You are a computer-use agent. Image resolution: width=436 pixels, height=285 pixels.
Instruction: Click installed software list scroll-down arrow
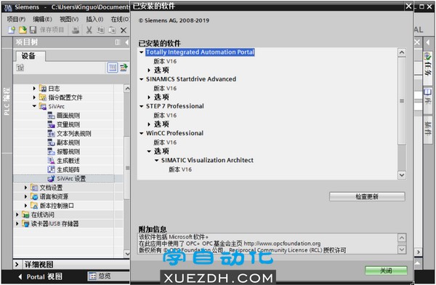[402, 175]
